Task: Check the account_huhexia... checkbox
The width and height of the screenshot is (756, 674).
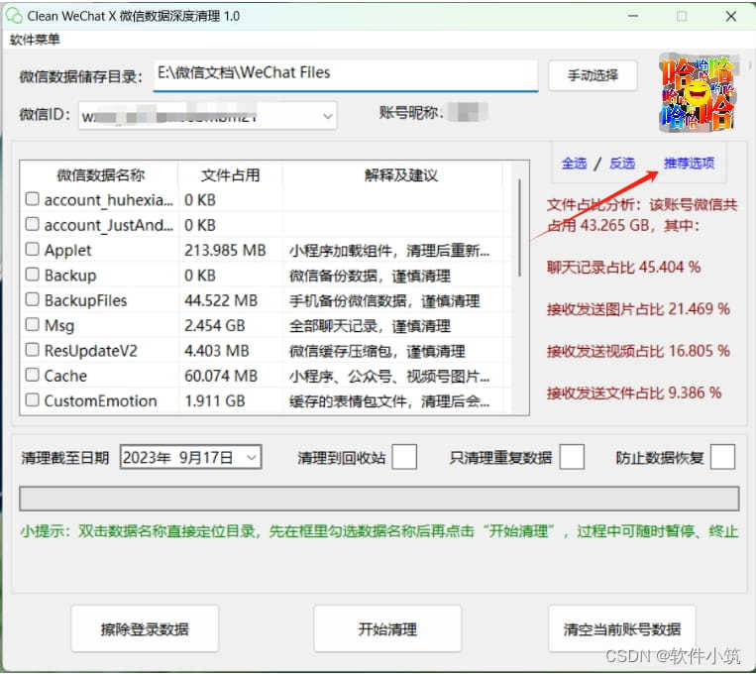Action: pos(33,199)
